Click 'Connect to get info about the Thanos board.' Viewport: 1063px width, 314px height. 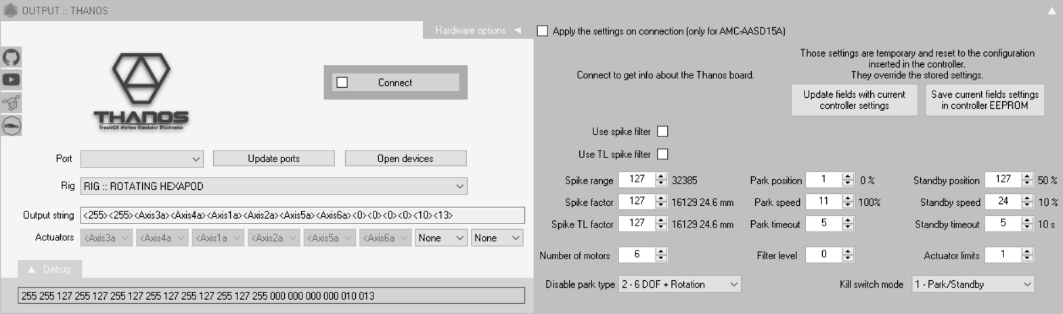coord(665,76)
